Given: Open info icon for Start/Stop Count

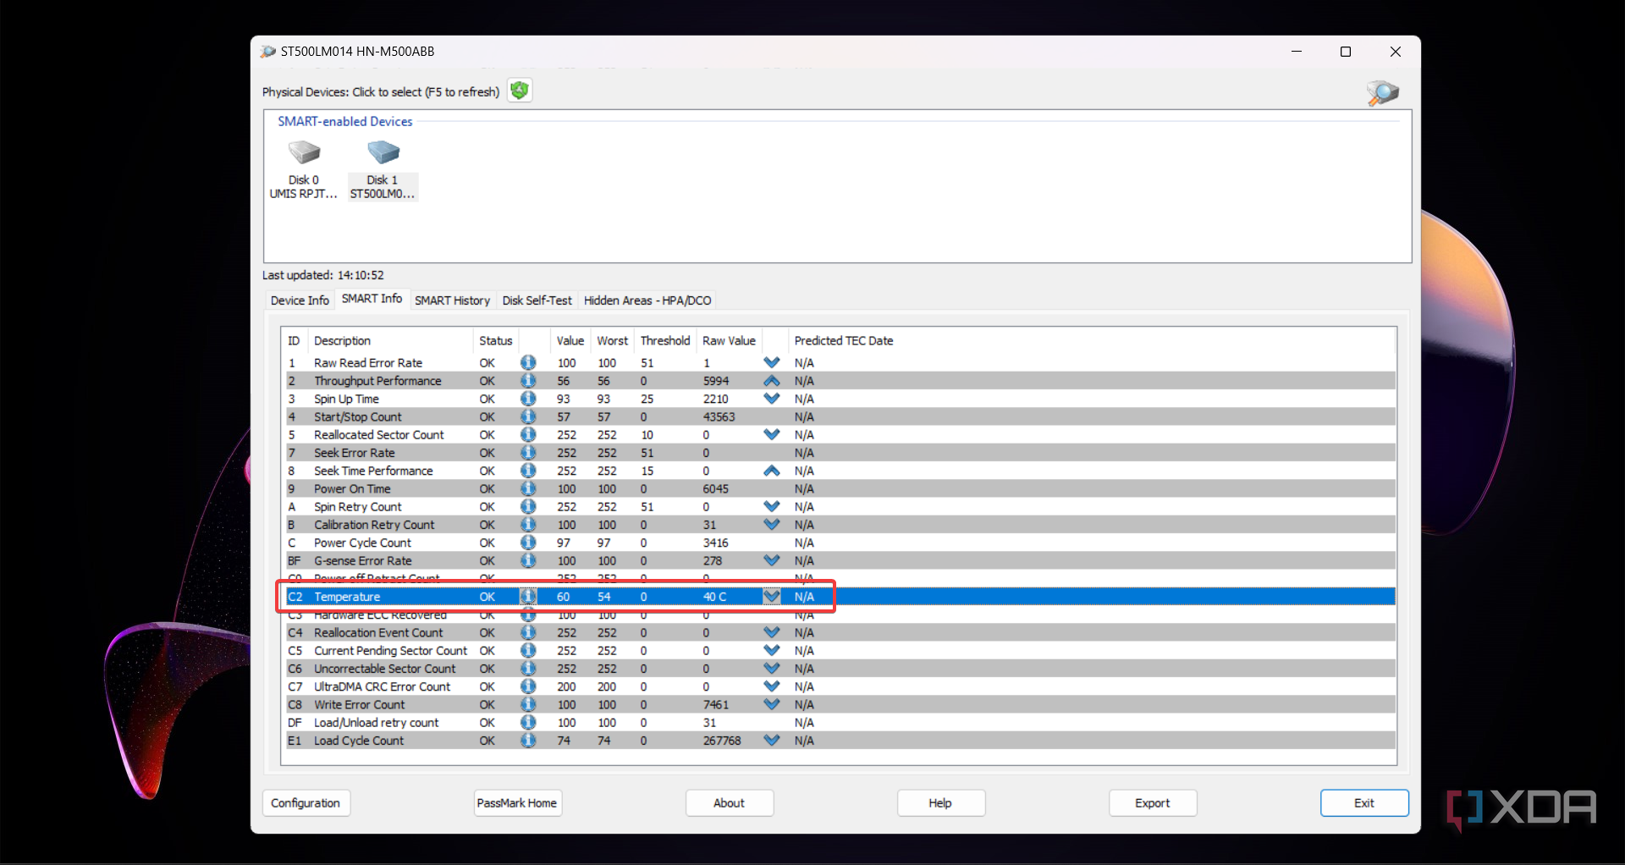Looking at the screenshot, I should tap(528, 416).
